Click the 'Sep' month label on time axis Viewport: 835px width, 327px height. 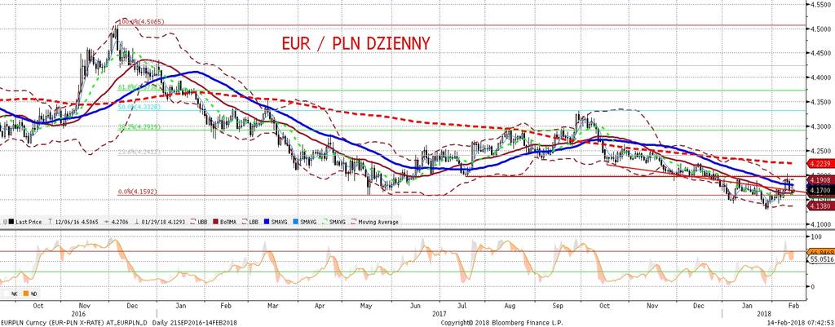[558, 307]
